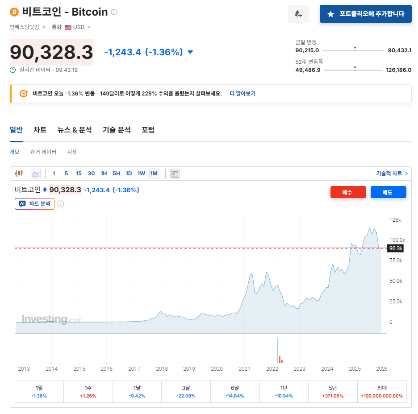Click the info icon beside 차트 분석
The image size is (418, 414).
[61, 204]
